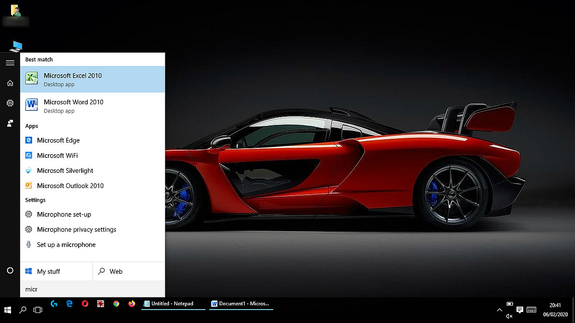The width and height of the screenshot is (575, 323).
Task: Click the muted volume icon
Action: [x=509, y=315]
